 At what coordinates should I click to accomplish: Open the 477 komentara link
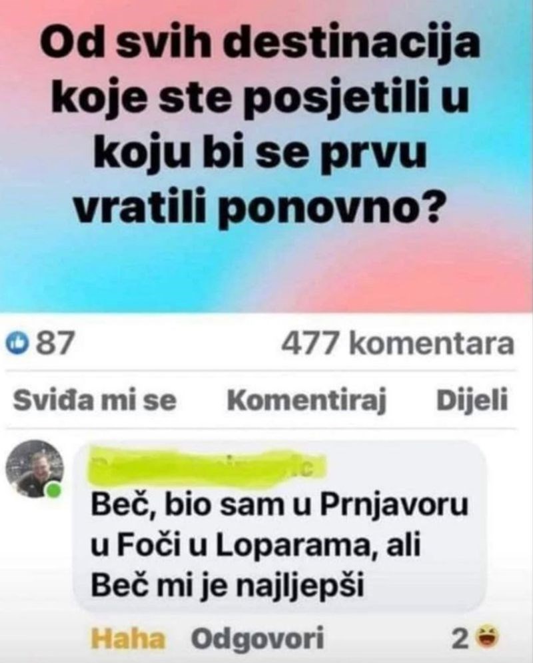(x=397, y=343)
